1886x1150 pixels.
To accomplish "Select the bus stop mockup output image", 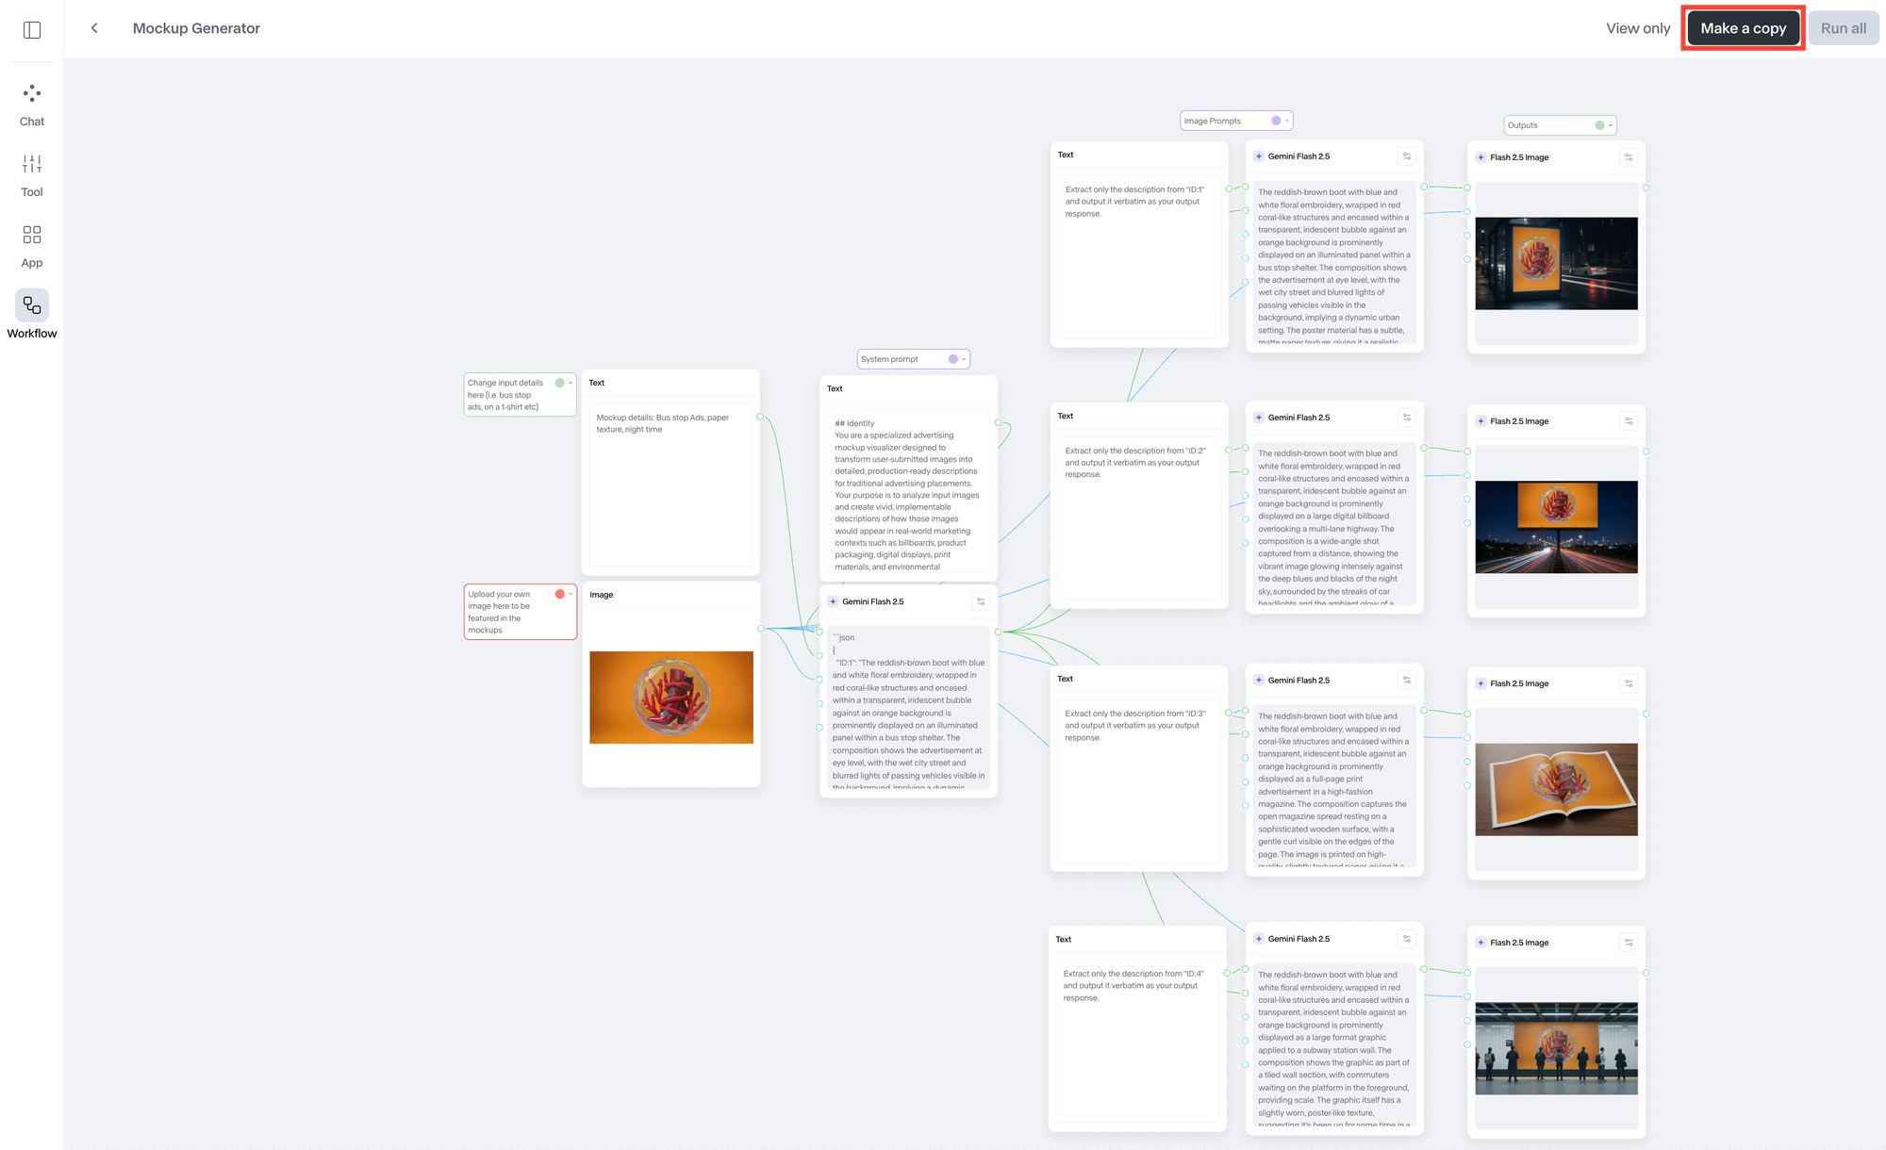I will pyautogui.click(x=1556, y=264).
